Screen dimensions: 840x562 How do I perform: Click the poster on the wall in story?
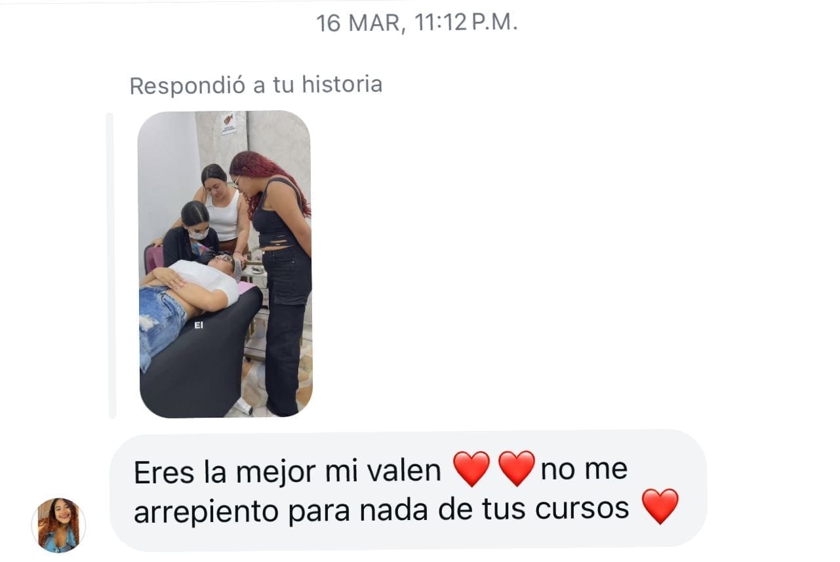(x=229, y=123)
